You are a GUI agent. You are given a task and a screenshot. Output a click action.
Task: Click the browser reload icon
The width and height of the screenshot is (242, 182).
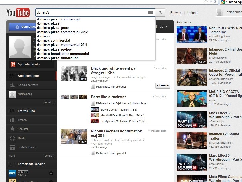(x=215, y=2)
